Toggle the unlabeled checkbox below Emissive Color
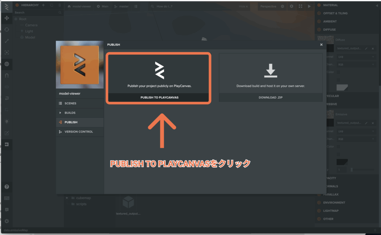 [x=339, y=154]
